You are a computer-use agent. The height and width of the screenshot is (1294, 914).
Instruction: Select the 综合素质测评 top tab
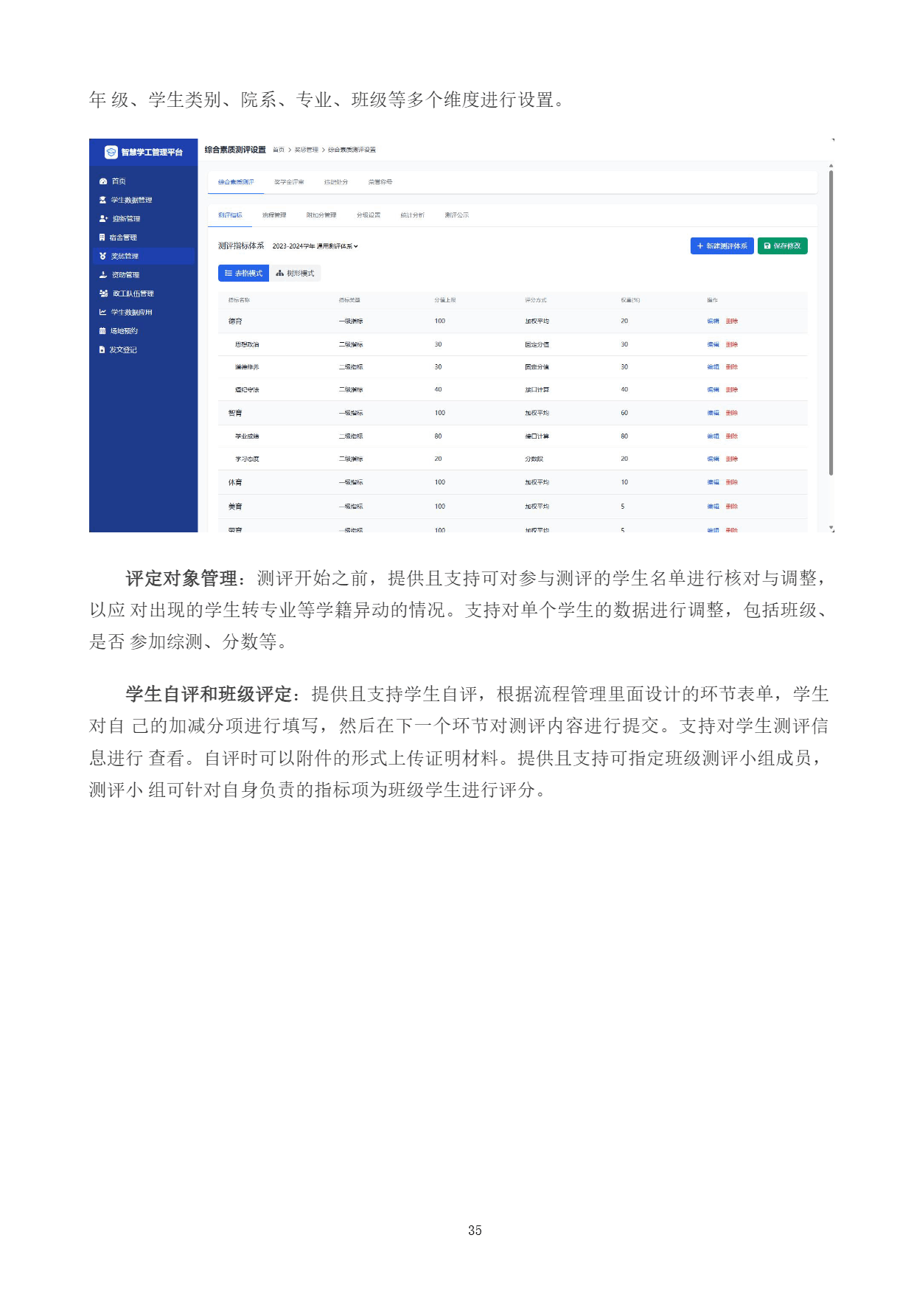236,182
